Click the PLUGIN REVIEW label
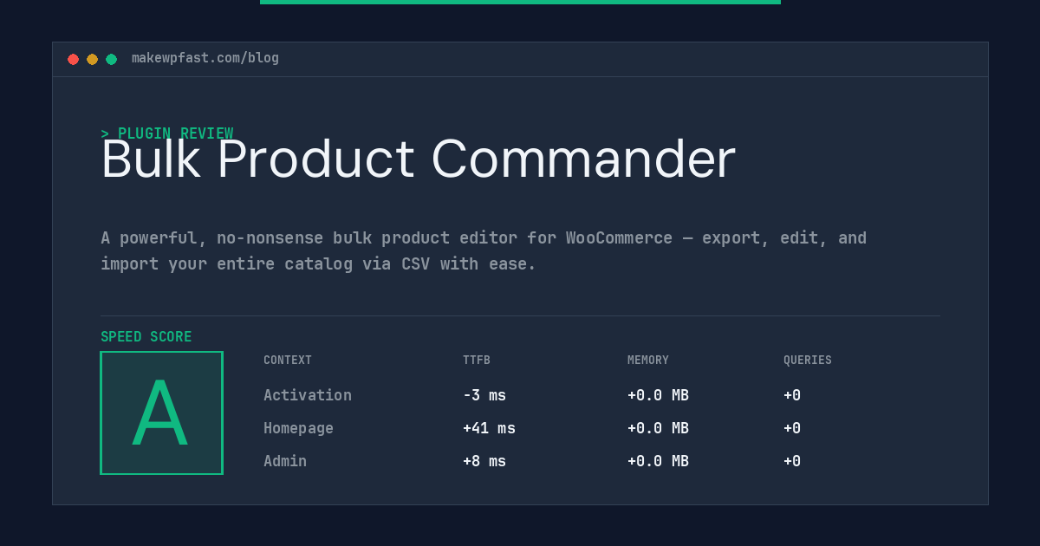This screenshot has width=1040, height=546. [167, 133]
